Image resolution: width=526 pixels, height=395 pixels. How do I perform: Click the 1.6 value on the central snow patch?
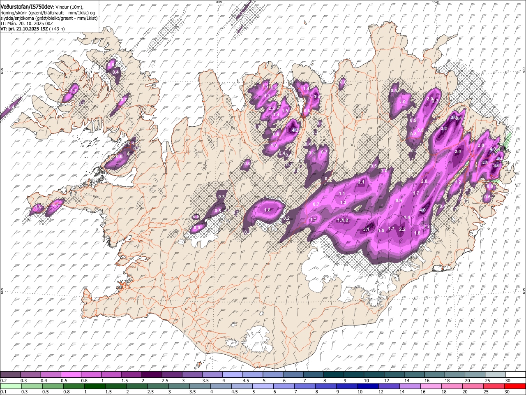tap(268, 210)
